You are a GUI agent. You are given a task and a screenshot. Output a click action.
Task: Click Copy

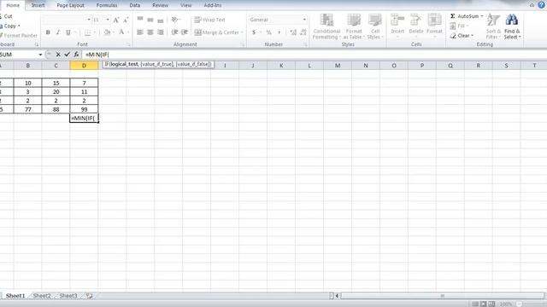[x=9, y=26]
